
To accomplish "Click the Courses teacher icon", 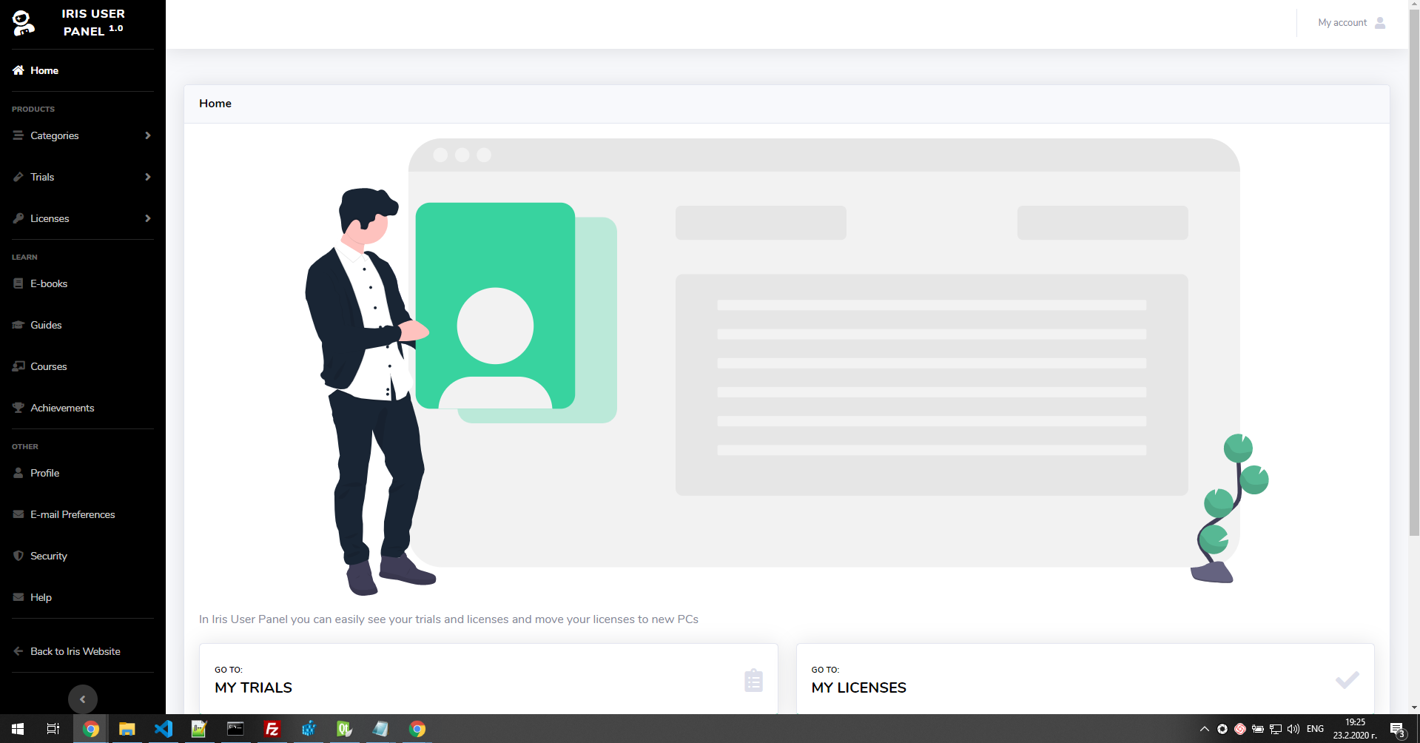I will coord(18,366).
